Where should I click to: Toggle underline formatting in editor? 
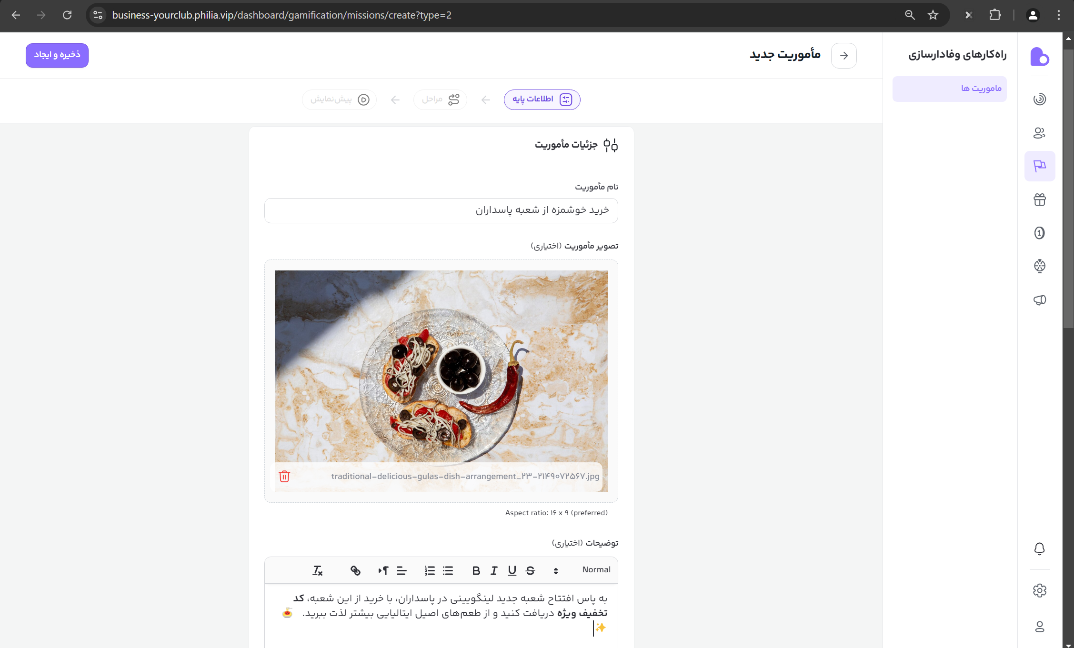[x=512, y=570]
